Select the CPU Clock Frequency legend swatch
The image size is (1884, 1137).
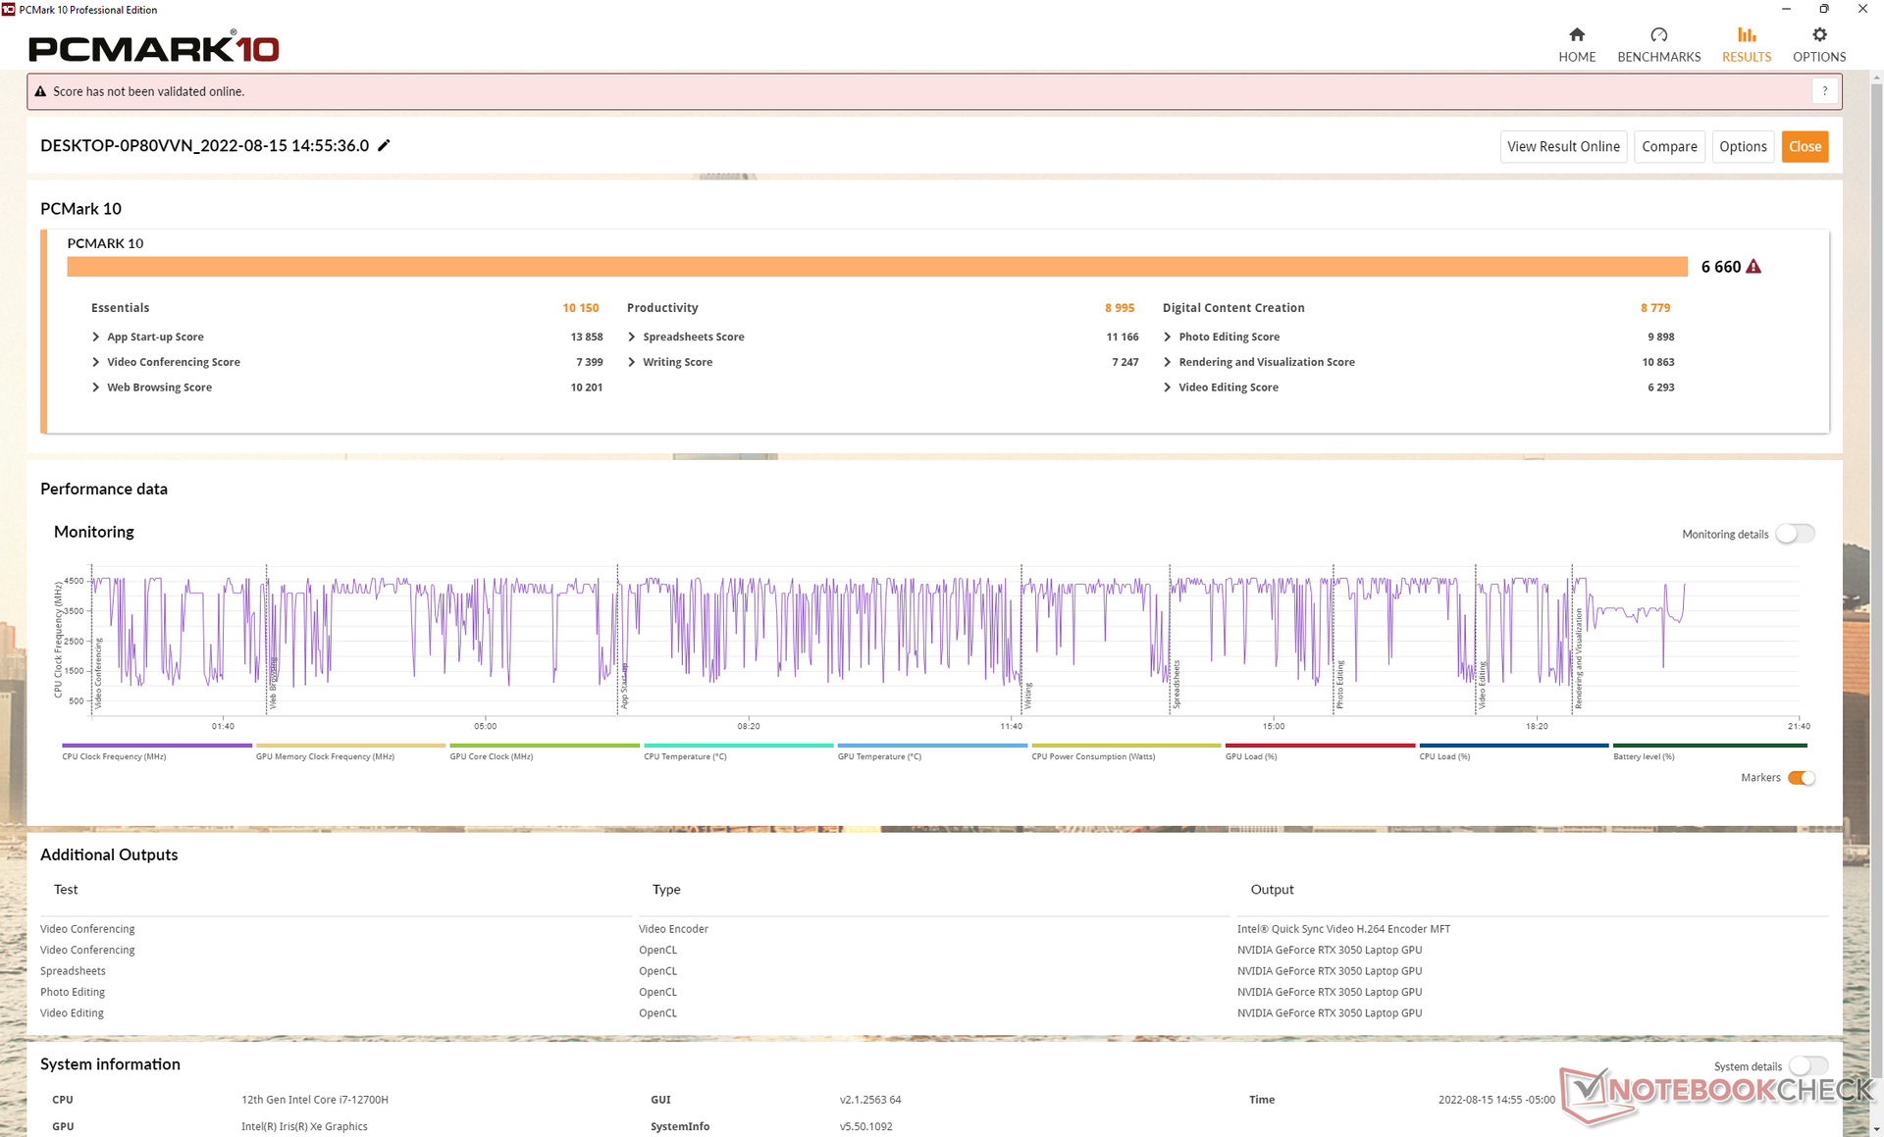pyautogui.click(x=156, y=746)
